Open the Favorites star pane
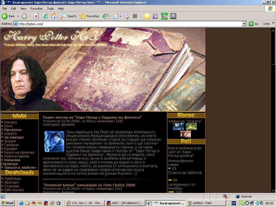 (89, 16)
